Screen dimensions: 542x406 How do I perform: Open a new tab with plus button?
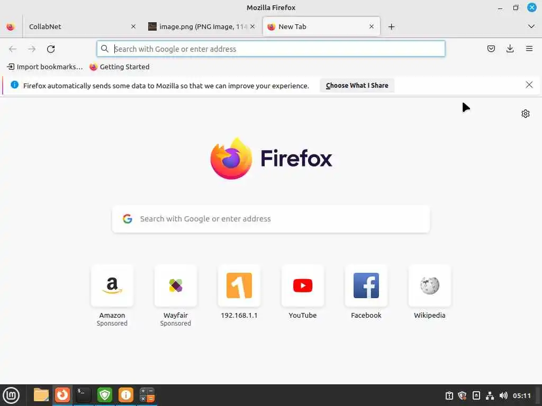click(x=391, y=26)
